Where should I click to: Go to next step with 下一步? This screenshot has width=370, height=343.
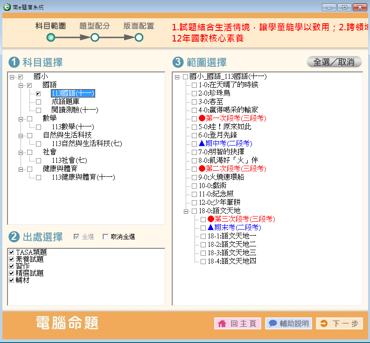[339, 324]
